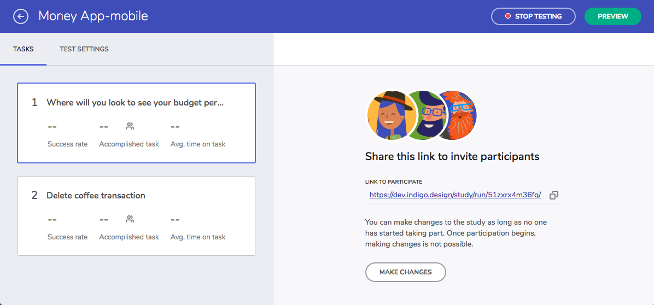This screenshot has width=654, height=305.
Task: Switch to the Test Settings tab
Action: click(x=84, y=49)
